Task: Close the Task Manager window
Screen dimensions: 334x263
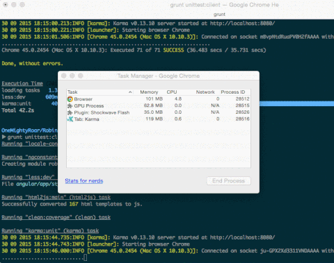Action: [64, 76]
